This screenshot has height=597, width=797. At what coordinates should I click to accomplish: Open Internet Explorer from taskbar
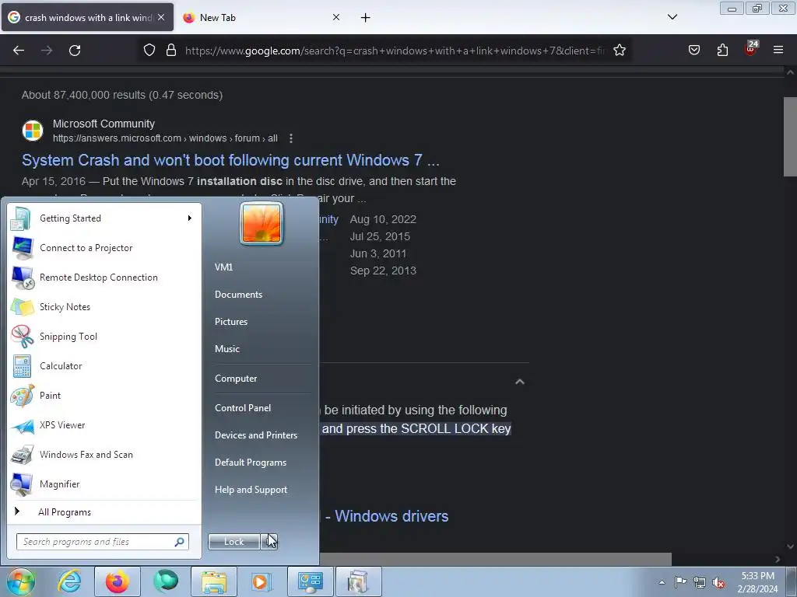click(69, 581)
